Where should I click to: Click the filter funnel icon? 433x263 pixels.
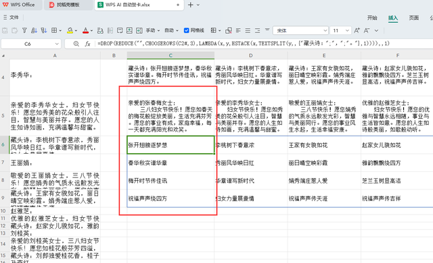pos(24,30)
